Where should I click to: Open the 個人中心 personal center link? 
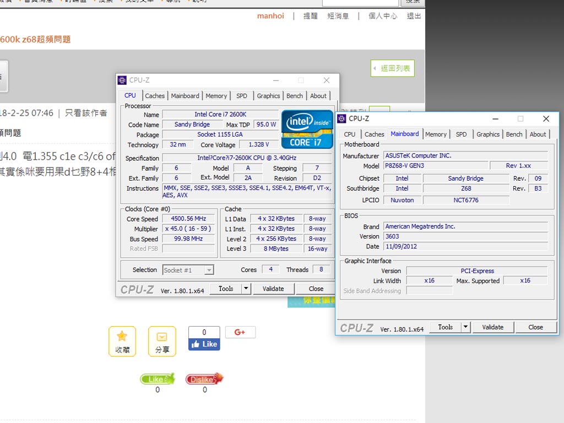(x=383, y=16)
